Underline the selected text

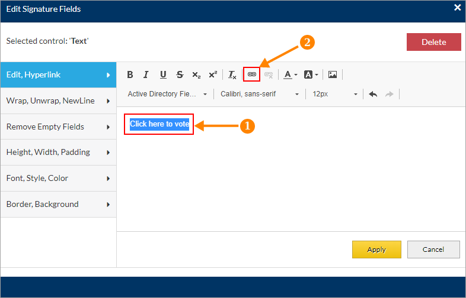point(163,75)
